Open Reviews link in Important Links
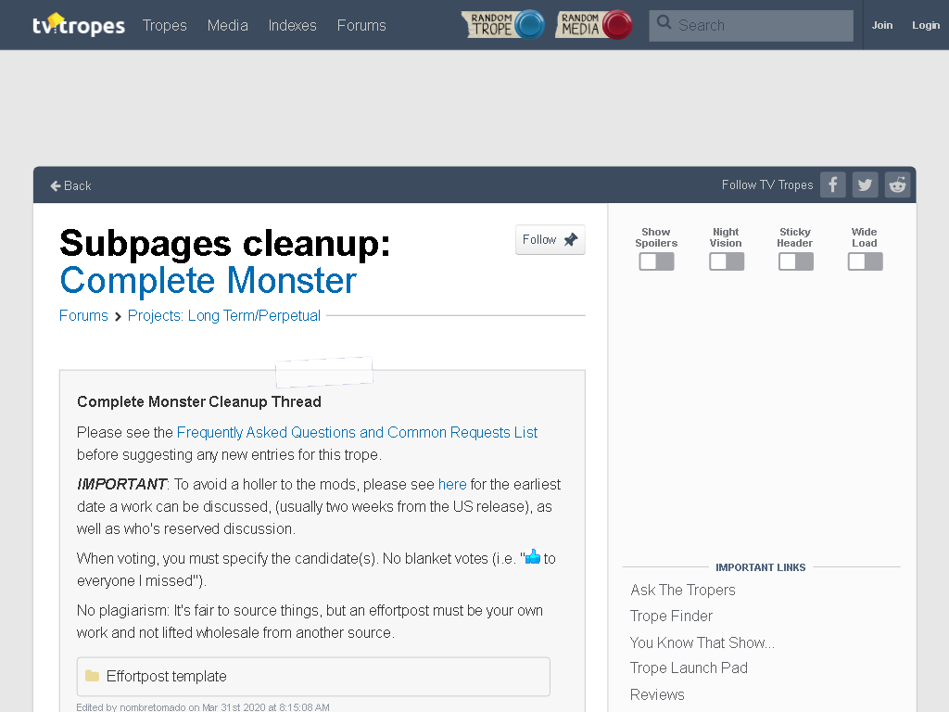The image size is (949, 712). (x=657, y=694)
